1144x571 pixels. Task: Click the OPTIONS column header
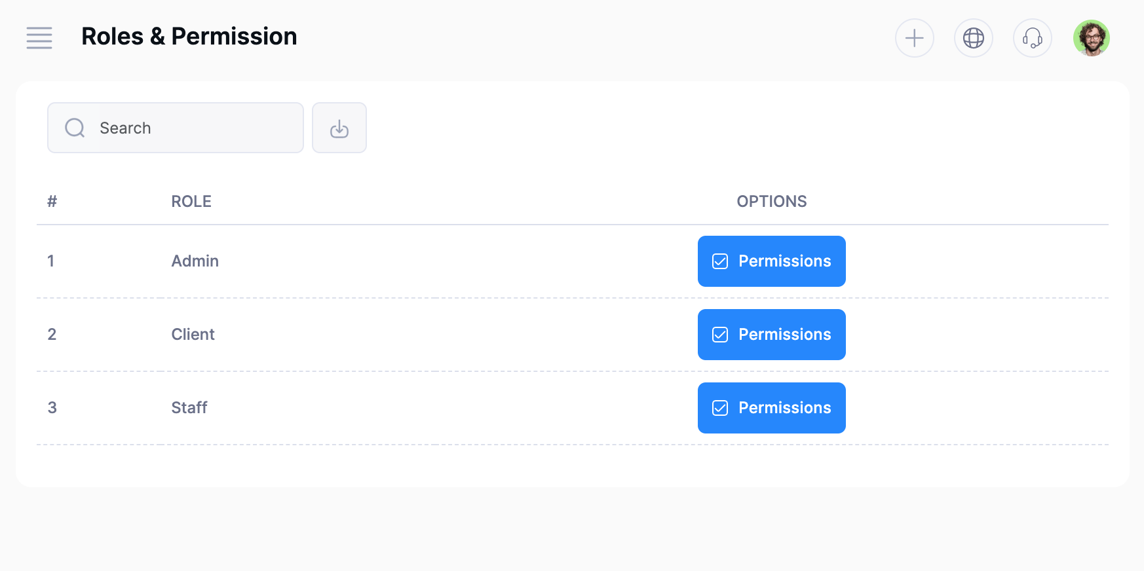(771, 202)
